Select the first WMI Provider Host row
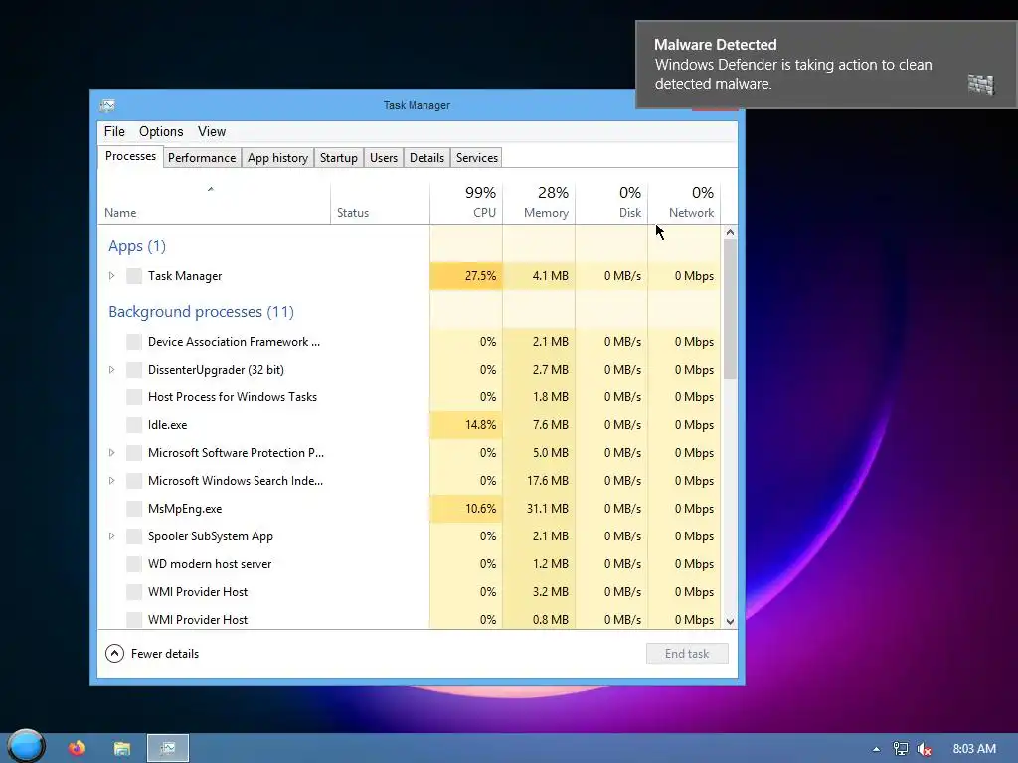 pos(409,592)
